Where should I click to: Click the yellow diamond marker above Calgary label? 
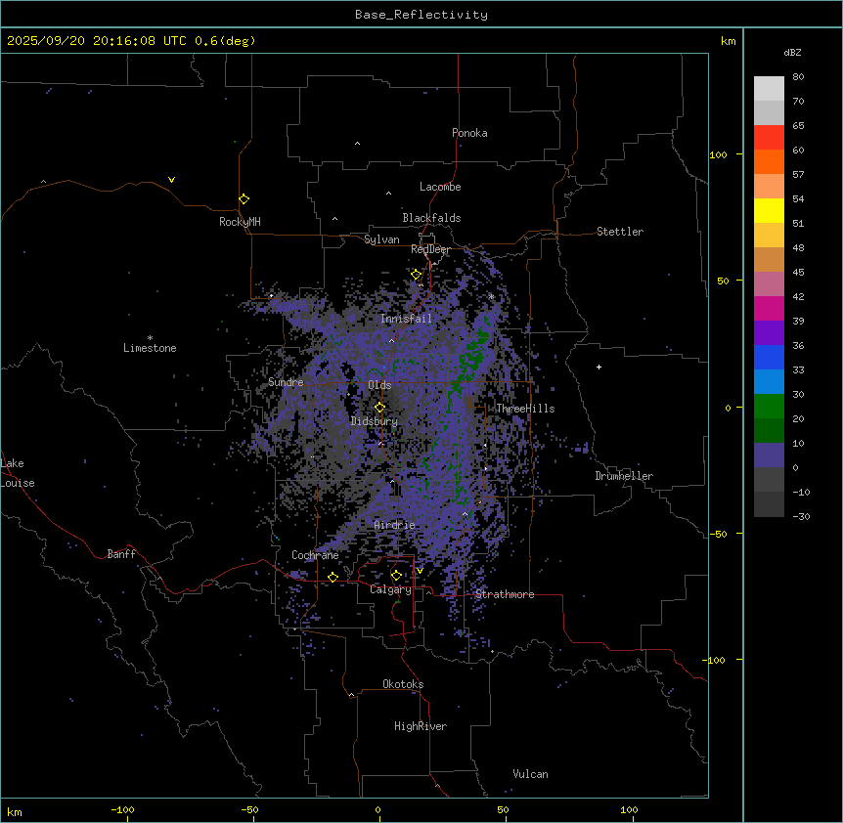point(396,575)
